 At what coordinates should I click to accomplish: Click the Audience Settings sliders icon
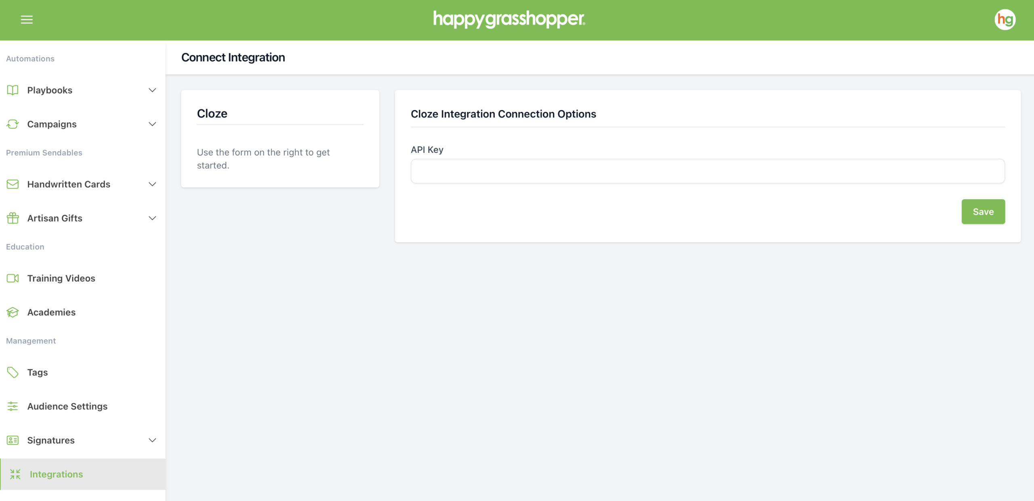point(13,406)
